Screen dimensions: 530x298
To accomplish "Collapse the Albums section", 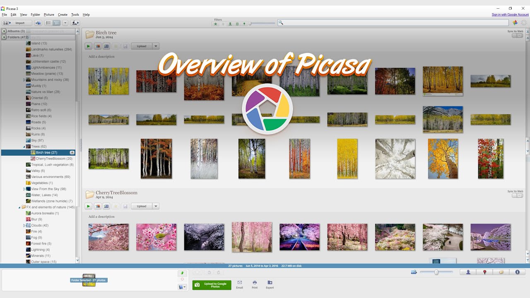I will coord(4,31).
